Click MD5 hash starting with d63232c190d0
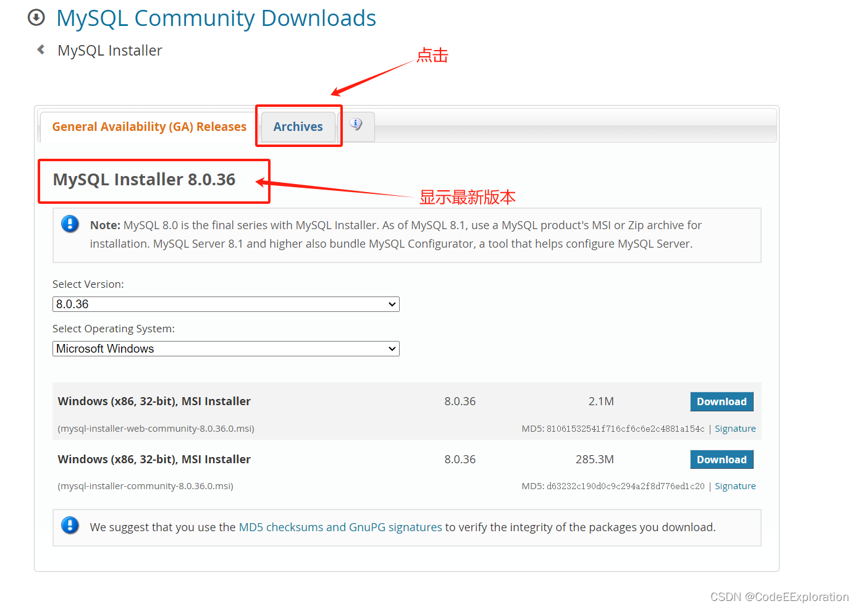The height and width of the screenshot is (609, 858). pyautogui.click(x=625, y=486)
